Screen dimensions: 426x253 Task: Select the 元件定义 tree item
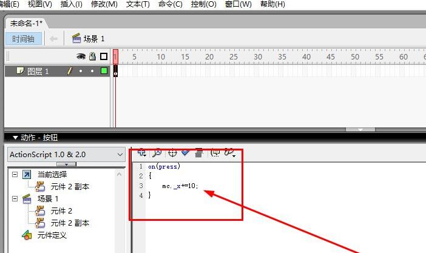[x=52, y=235]
